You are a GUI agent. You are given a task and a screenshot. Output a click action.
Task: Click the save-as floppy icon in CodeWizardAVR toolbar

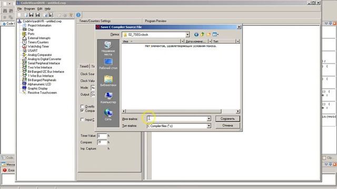point(37,15)
